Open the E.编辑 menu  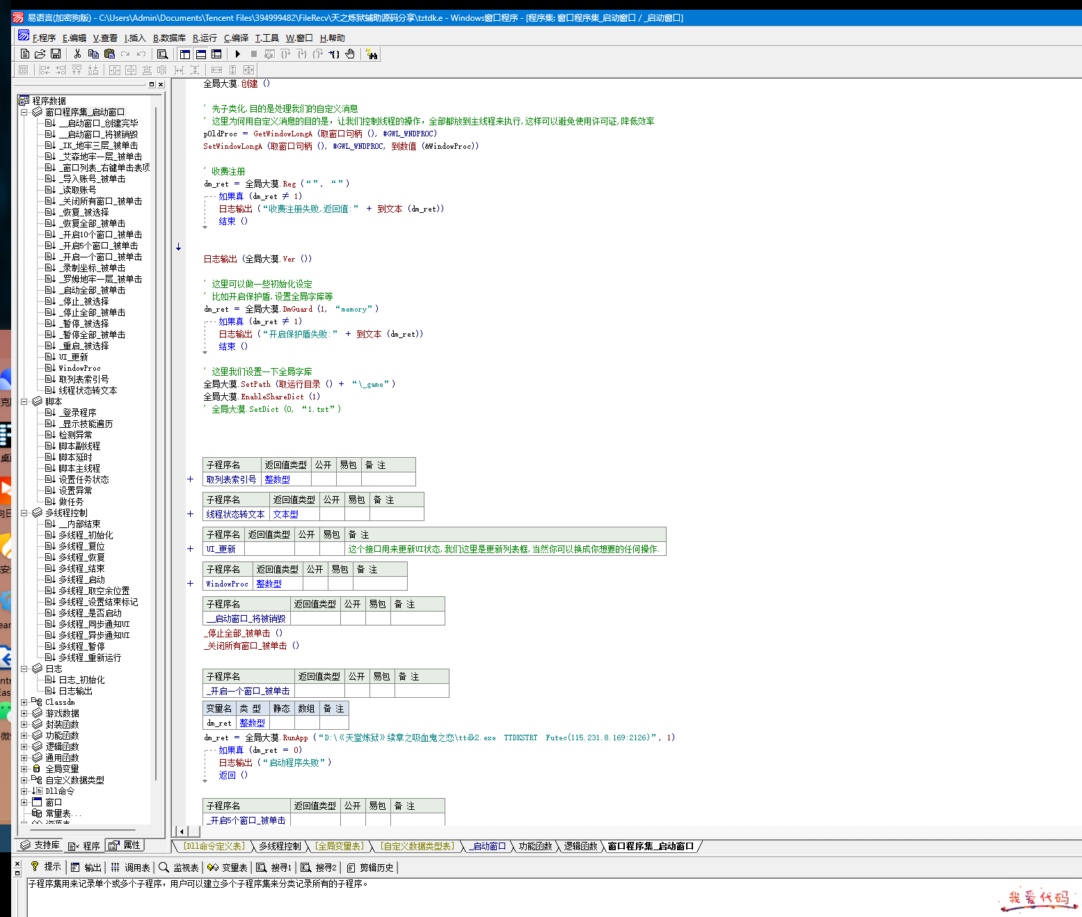[x=74, y=38]
